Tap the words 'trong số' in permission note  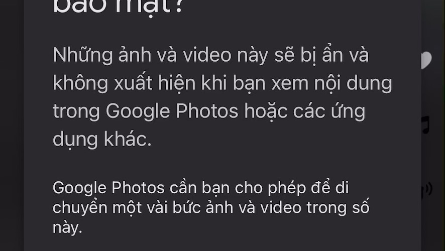338,208
